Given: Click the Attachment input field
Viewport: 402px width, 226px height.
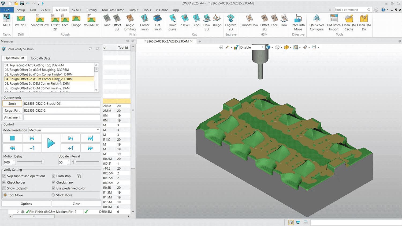Looking at the screenshot, I should (x=62, y=117).
